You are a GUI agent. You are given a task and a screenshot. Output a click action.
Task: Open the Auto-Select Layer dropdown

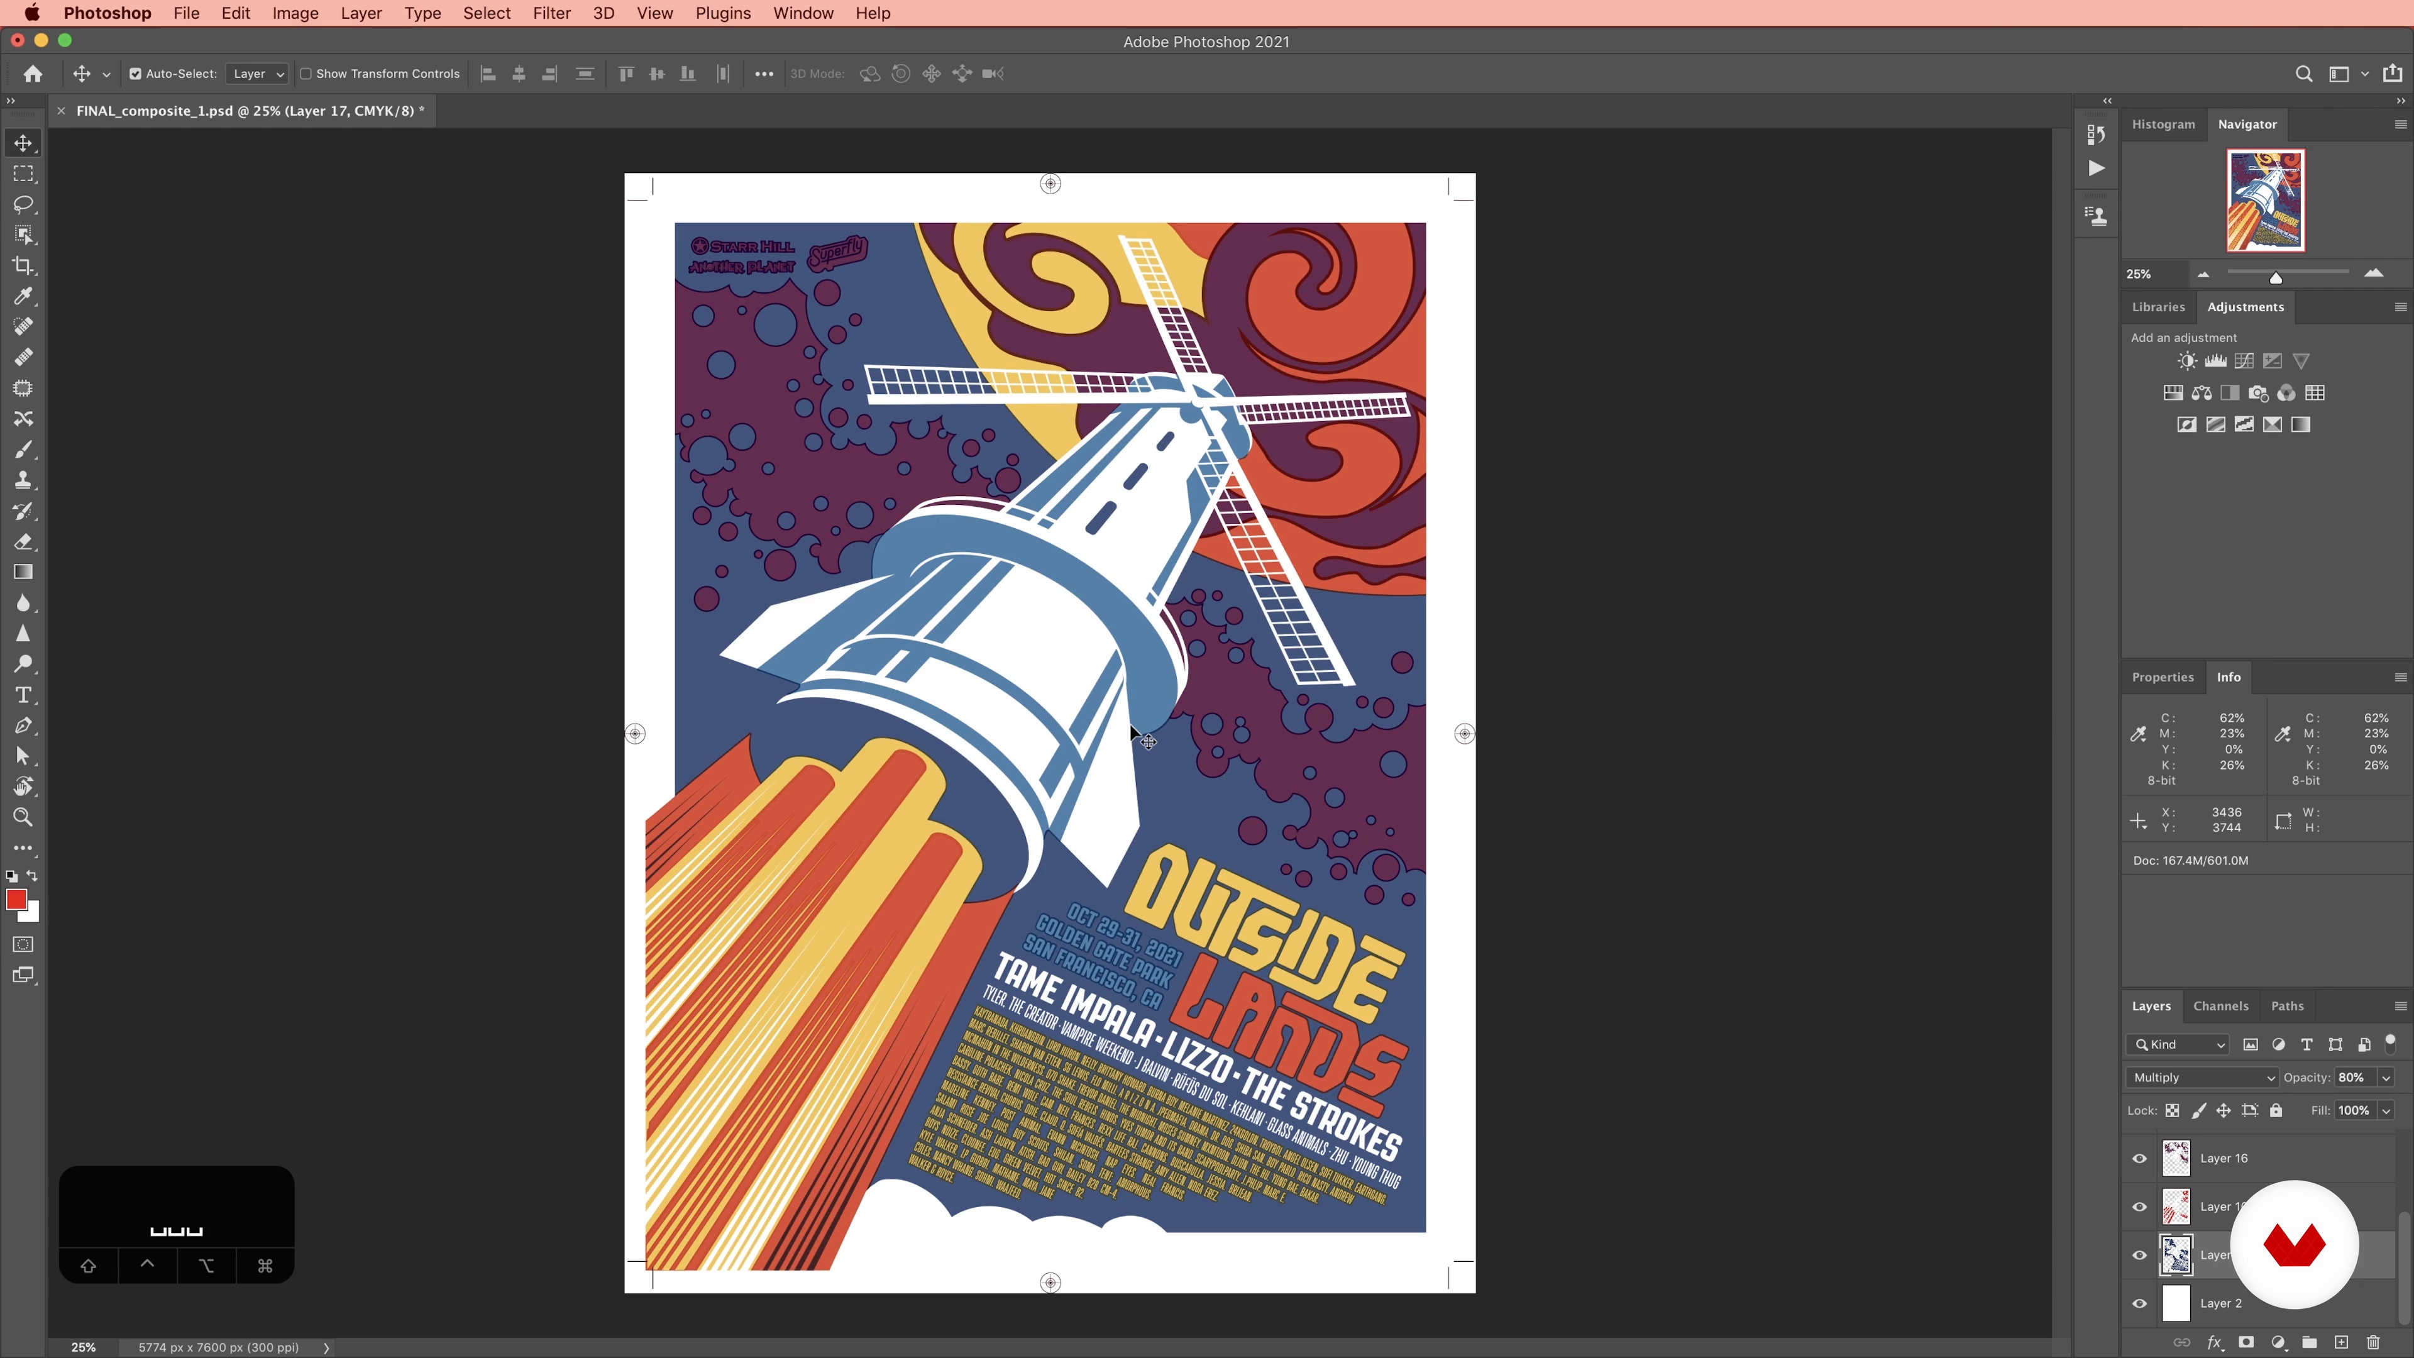pyautogui.click(x=258, y=74)
